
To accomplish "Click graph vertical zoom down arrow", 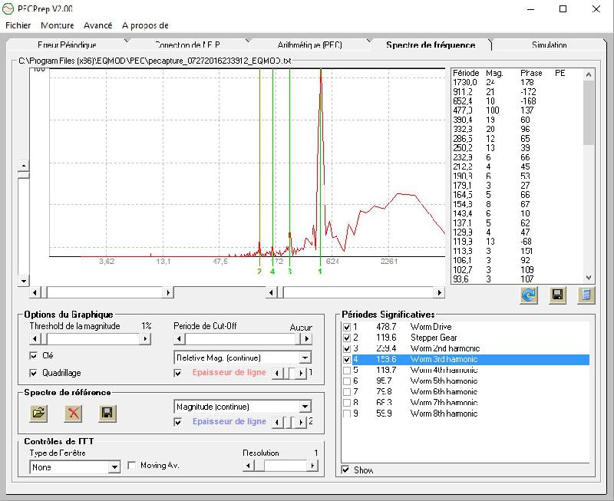I will point(24,281).
